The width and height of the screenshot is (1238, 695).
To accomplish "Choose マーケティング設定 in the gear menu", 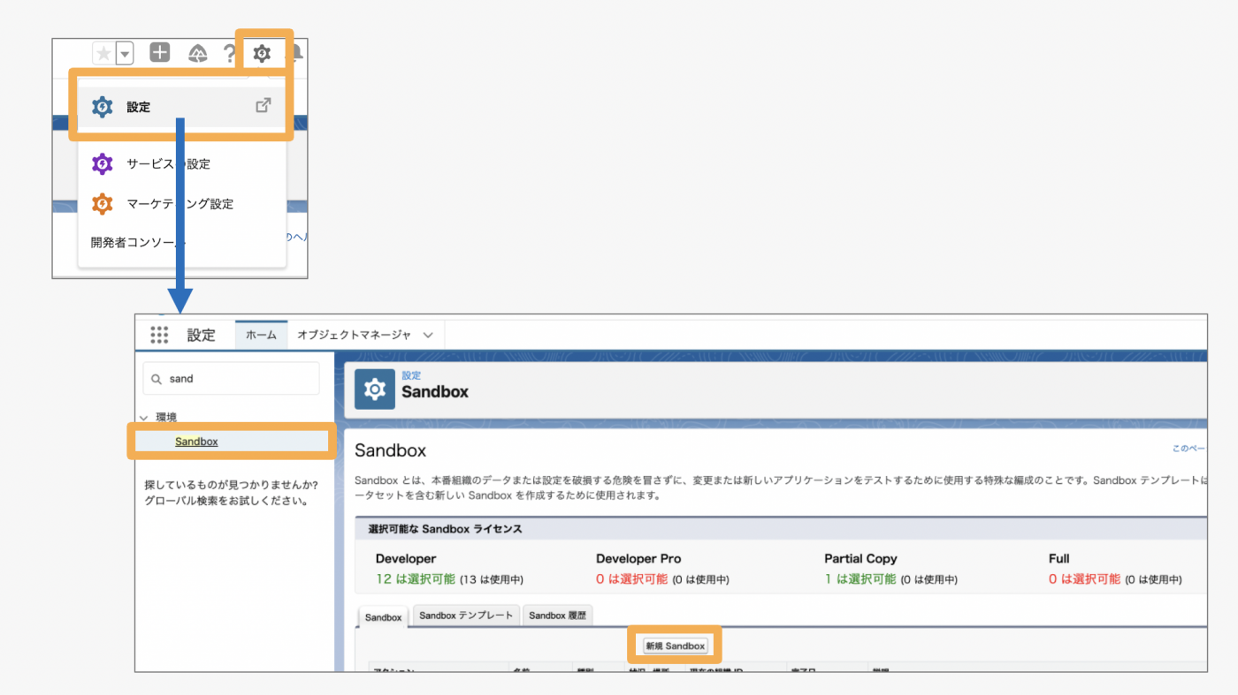I will tap(180, 204).
